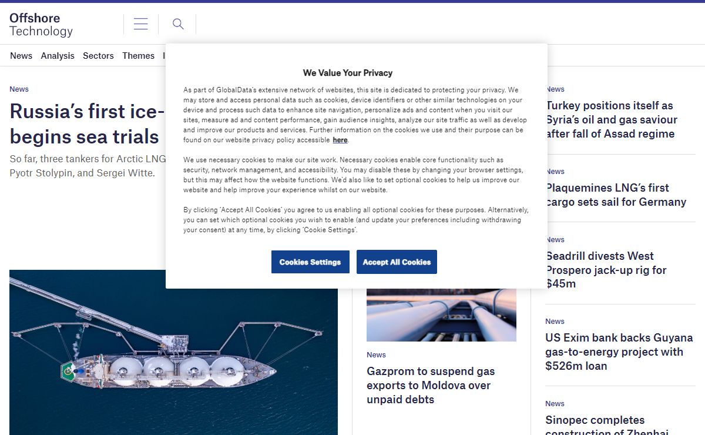Click News tag above Turkey article
Screen dimensions: 705x435
555,89
